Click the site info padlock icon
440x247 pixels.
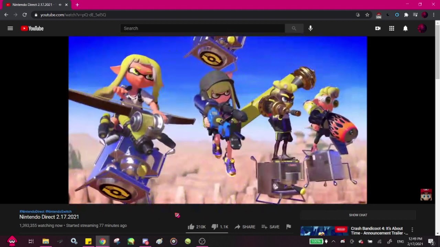click(36, 15)
